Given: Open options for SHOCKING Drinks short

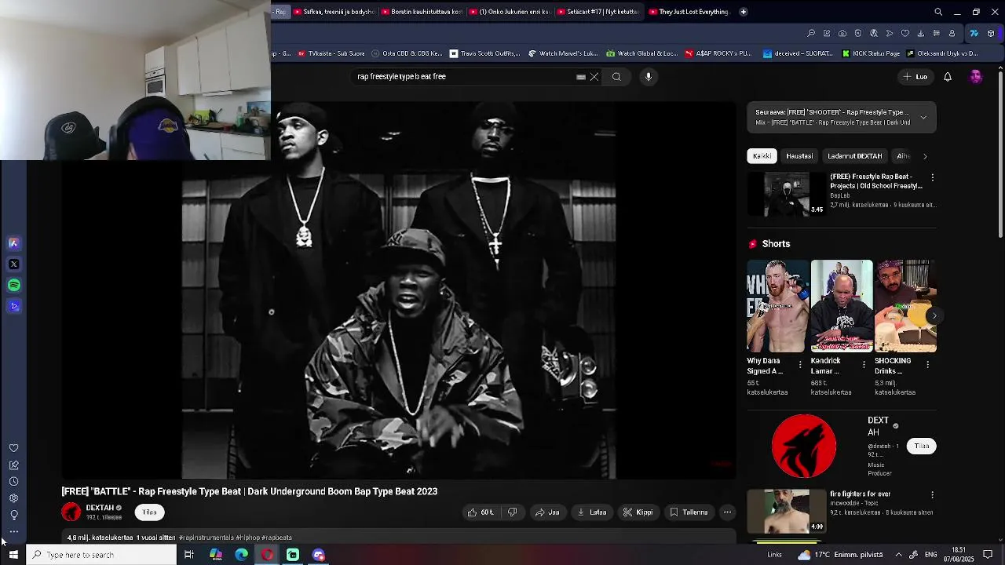Looking at the screenshot, I should click(928, 365).
